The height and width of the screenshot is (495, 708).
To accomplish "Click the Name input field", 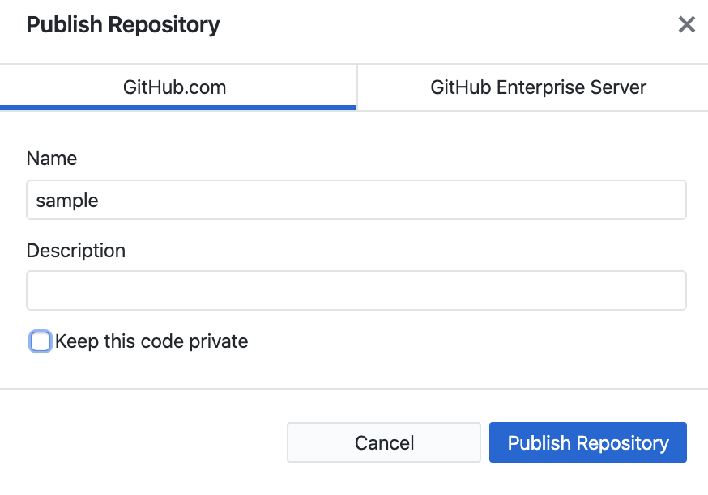I will [356, 200].
